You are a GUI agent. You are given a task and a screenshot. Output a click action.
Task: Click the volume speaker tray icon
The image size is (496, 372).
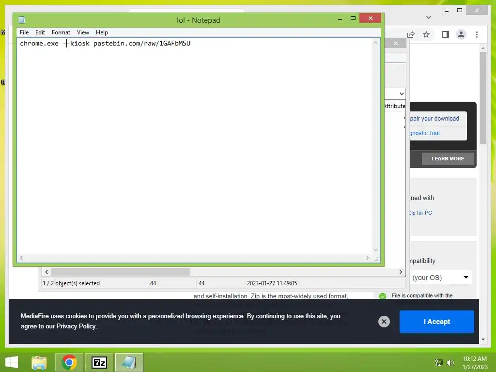(x=450, y=363)
